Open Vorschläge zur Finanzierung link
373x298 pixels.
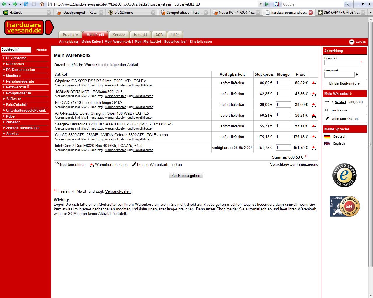coord(294,164)
